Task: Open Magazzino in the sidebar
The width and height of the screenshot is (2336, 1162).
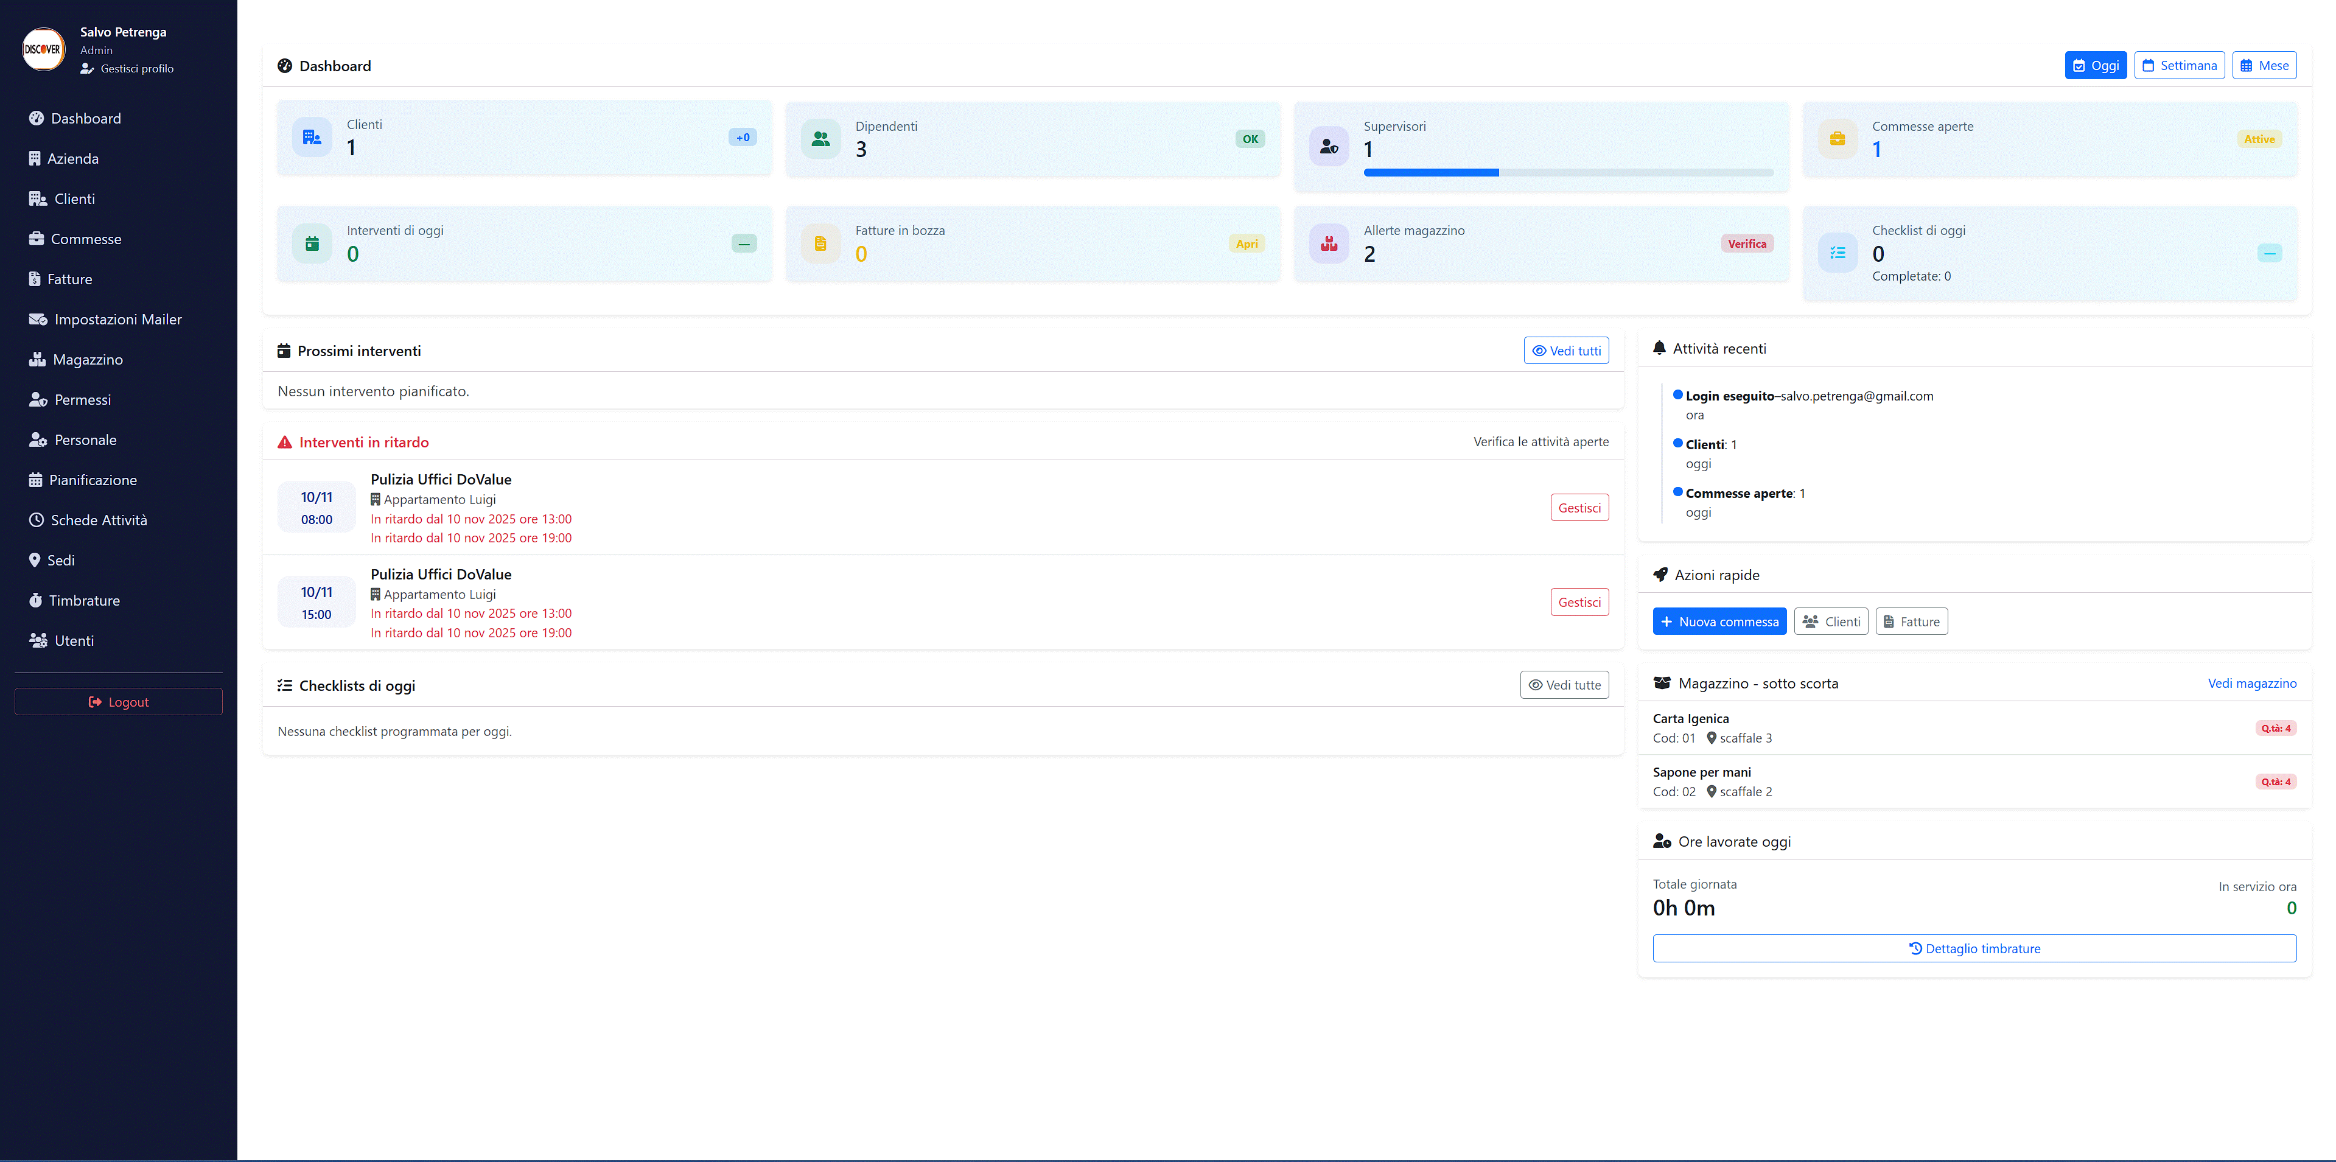Action: click(87, 359)
